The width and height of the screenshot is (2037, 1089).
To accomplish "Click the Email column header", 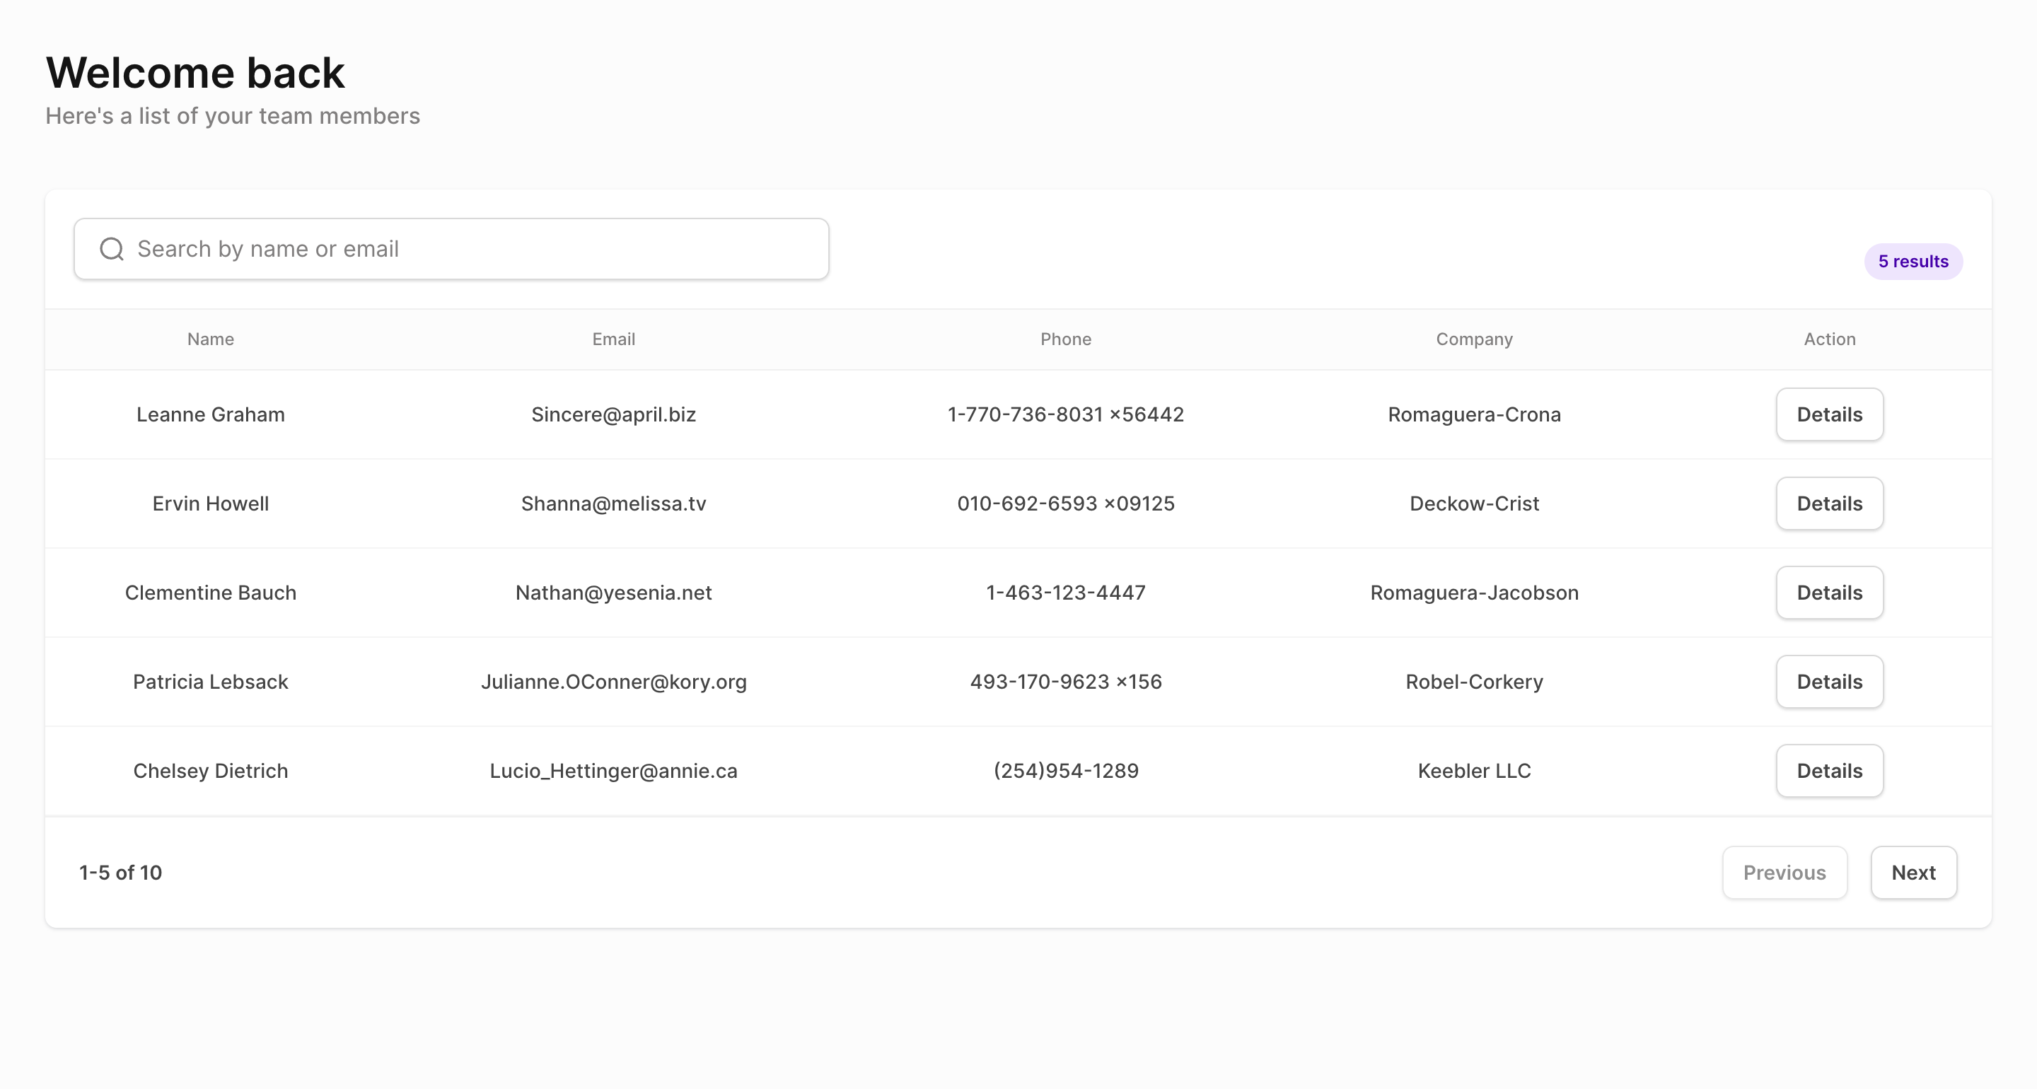I will point(614,339).
